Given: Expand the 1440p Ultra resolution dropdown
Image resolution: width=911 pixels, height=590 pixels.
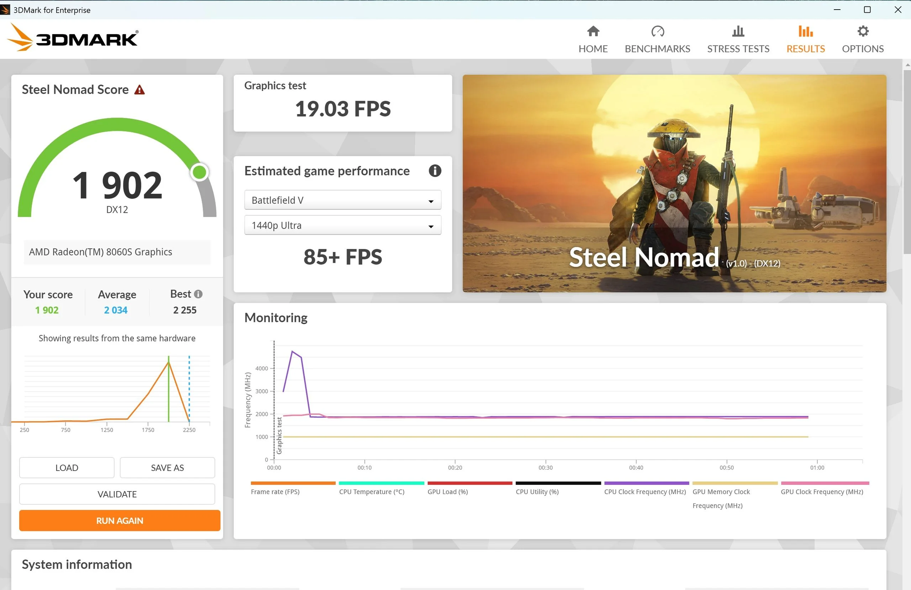Looking at the screenshot, I should click(x=342, y=225).
